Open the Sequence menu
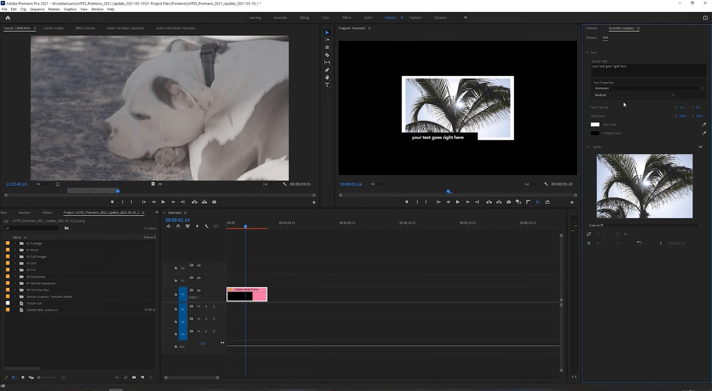Screen dimensions: 712x391 coord(36,9)
